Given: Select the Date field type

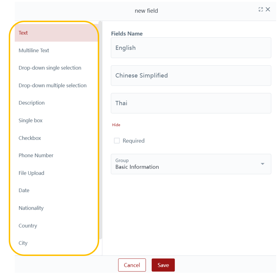Looking at the screenshot, I should (24, 190).
